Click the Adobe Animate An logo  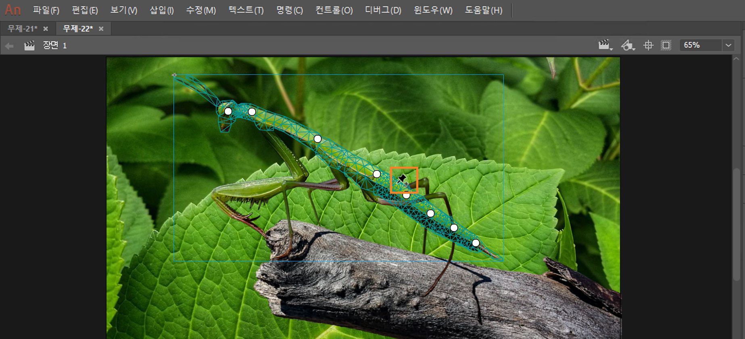tap(13, 10)
